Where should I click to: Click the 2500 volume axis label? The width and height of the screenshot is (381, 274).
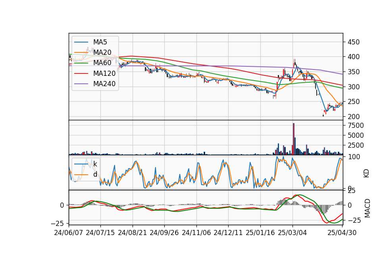(356, 145)
